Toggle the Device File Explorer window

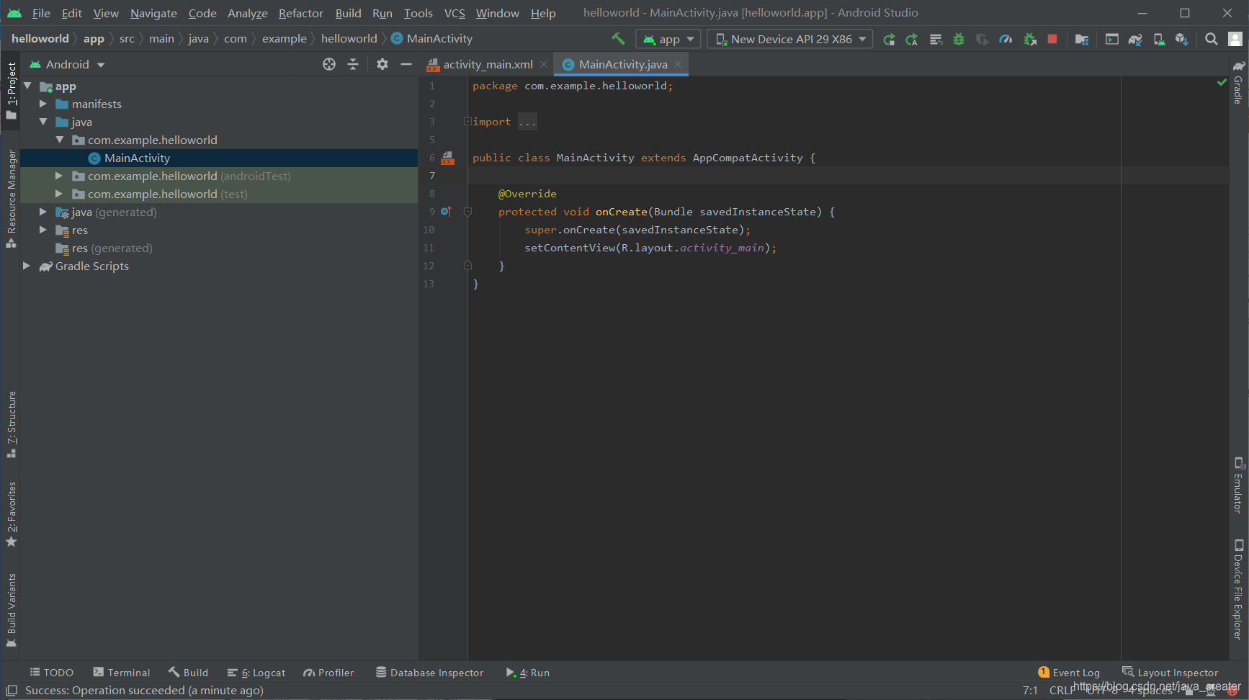click(x=1238, y=590)
